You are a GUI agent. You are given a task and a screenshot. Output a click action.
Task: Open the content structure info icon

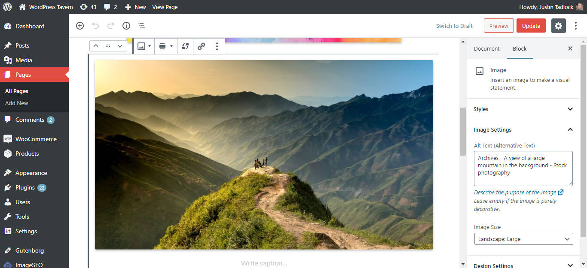(126, 26)
